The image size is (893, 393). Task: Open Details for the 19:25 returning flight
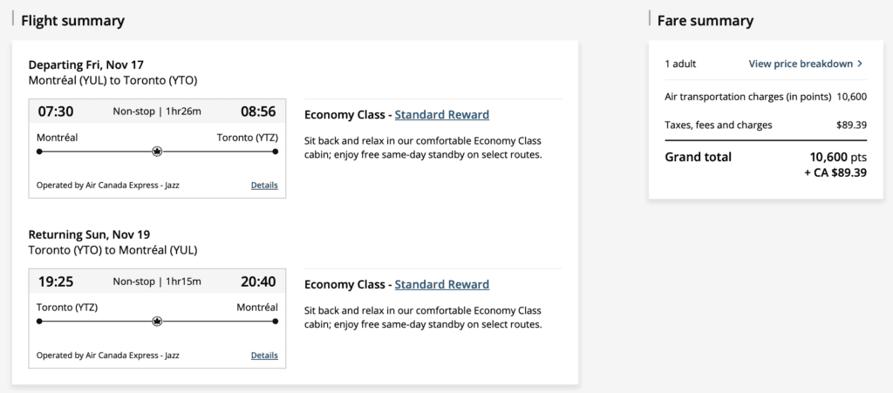[264, 355]
